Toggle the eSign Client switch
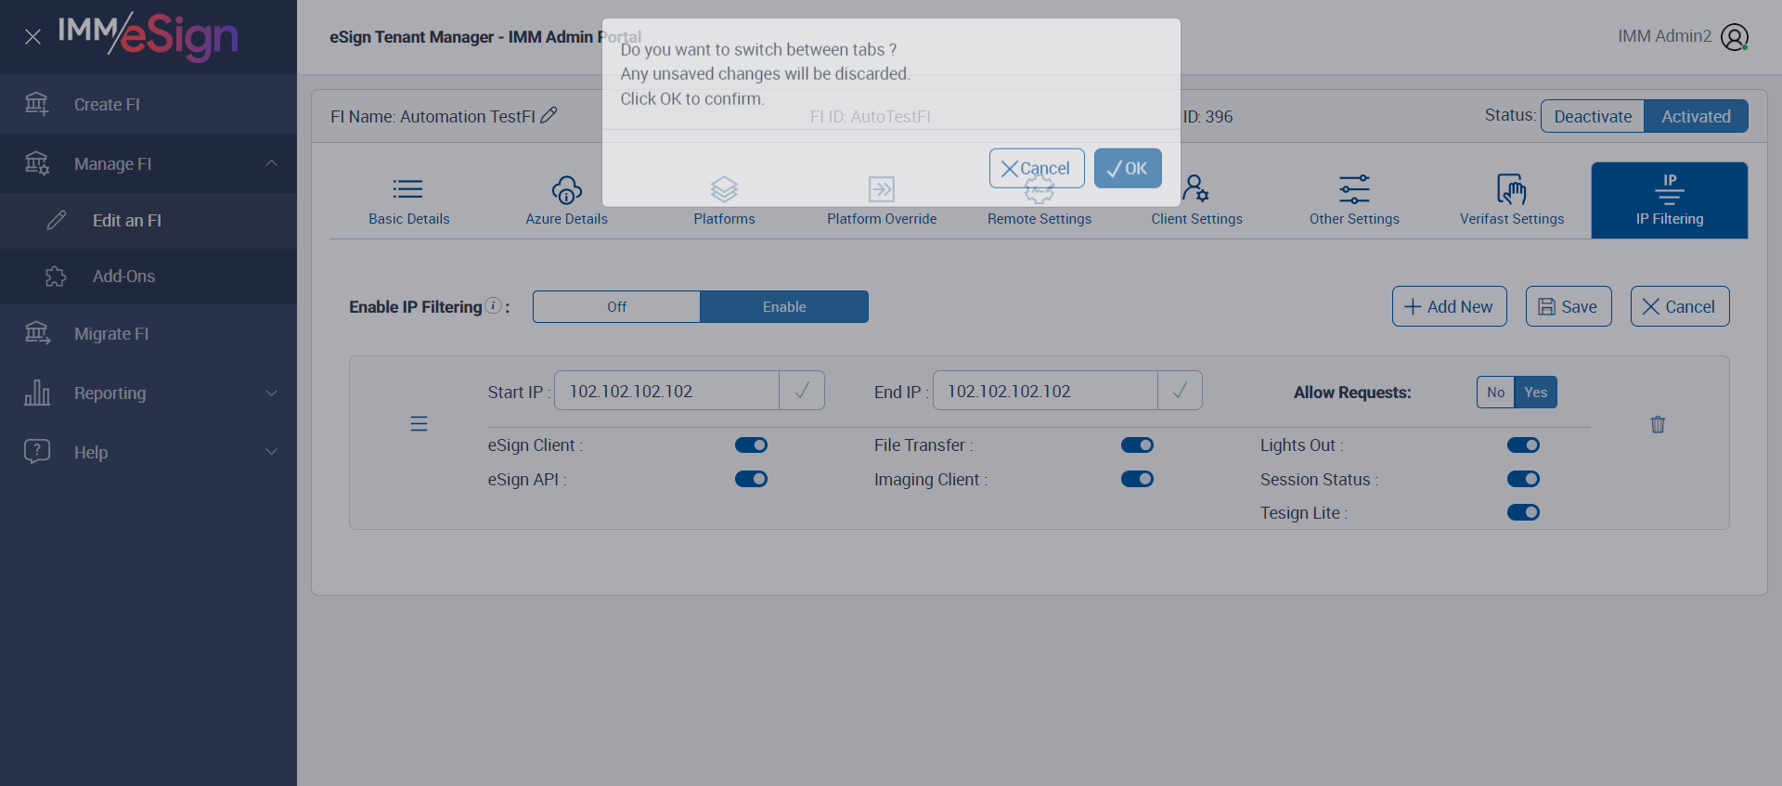The height and width of the screenshot is (786, 1782). (x=751, y=445)
